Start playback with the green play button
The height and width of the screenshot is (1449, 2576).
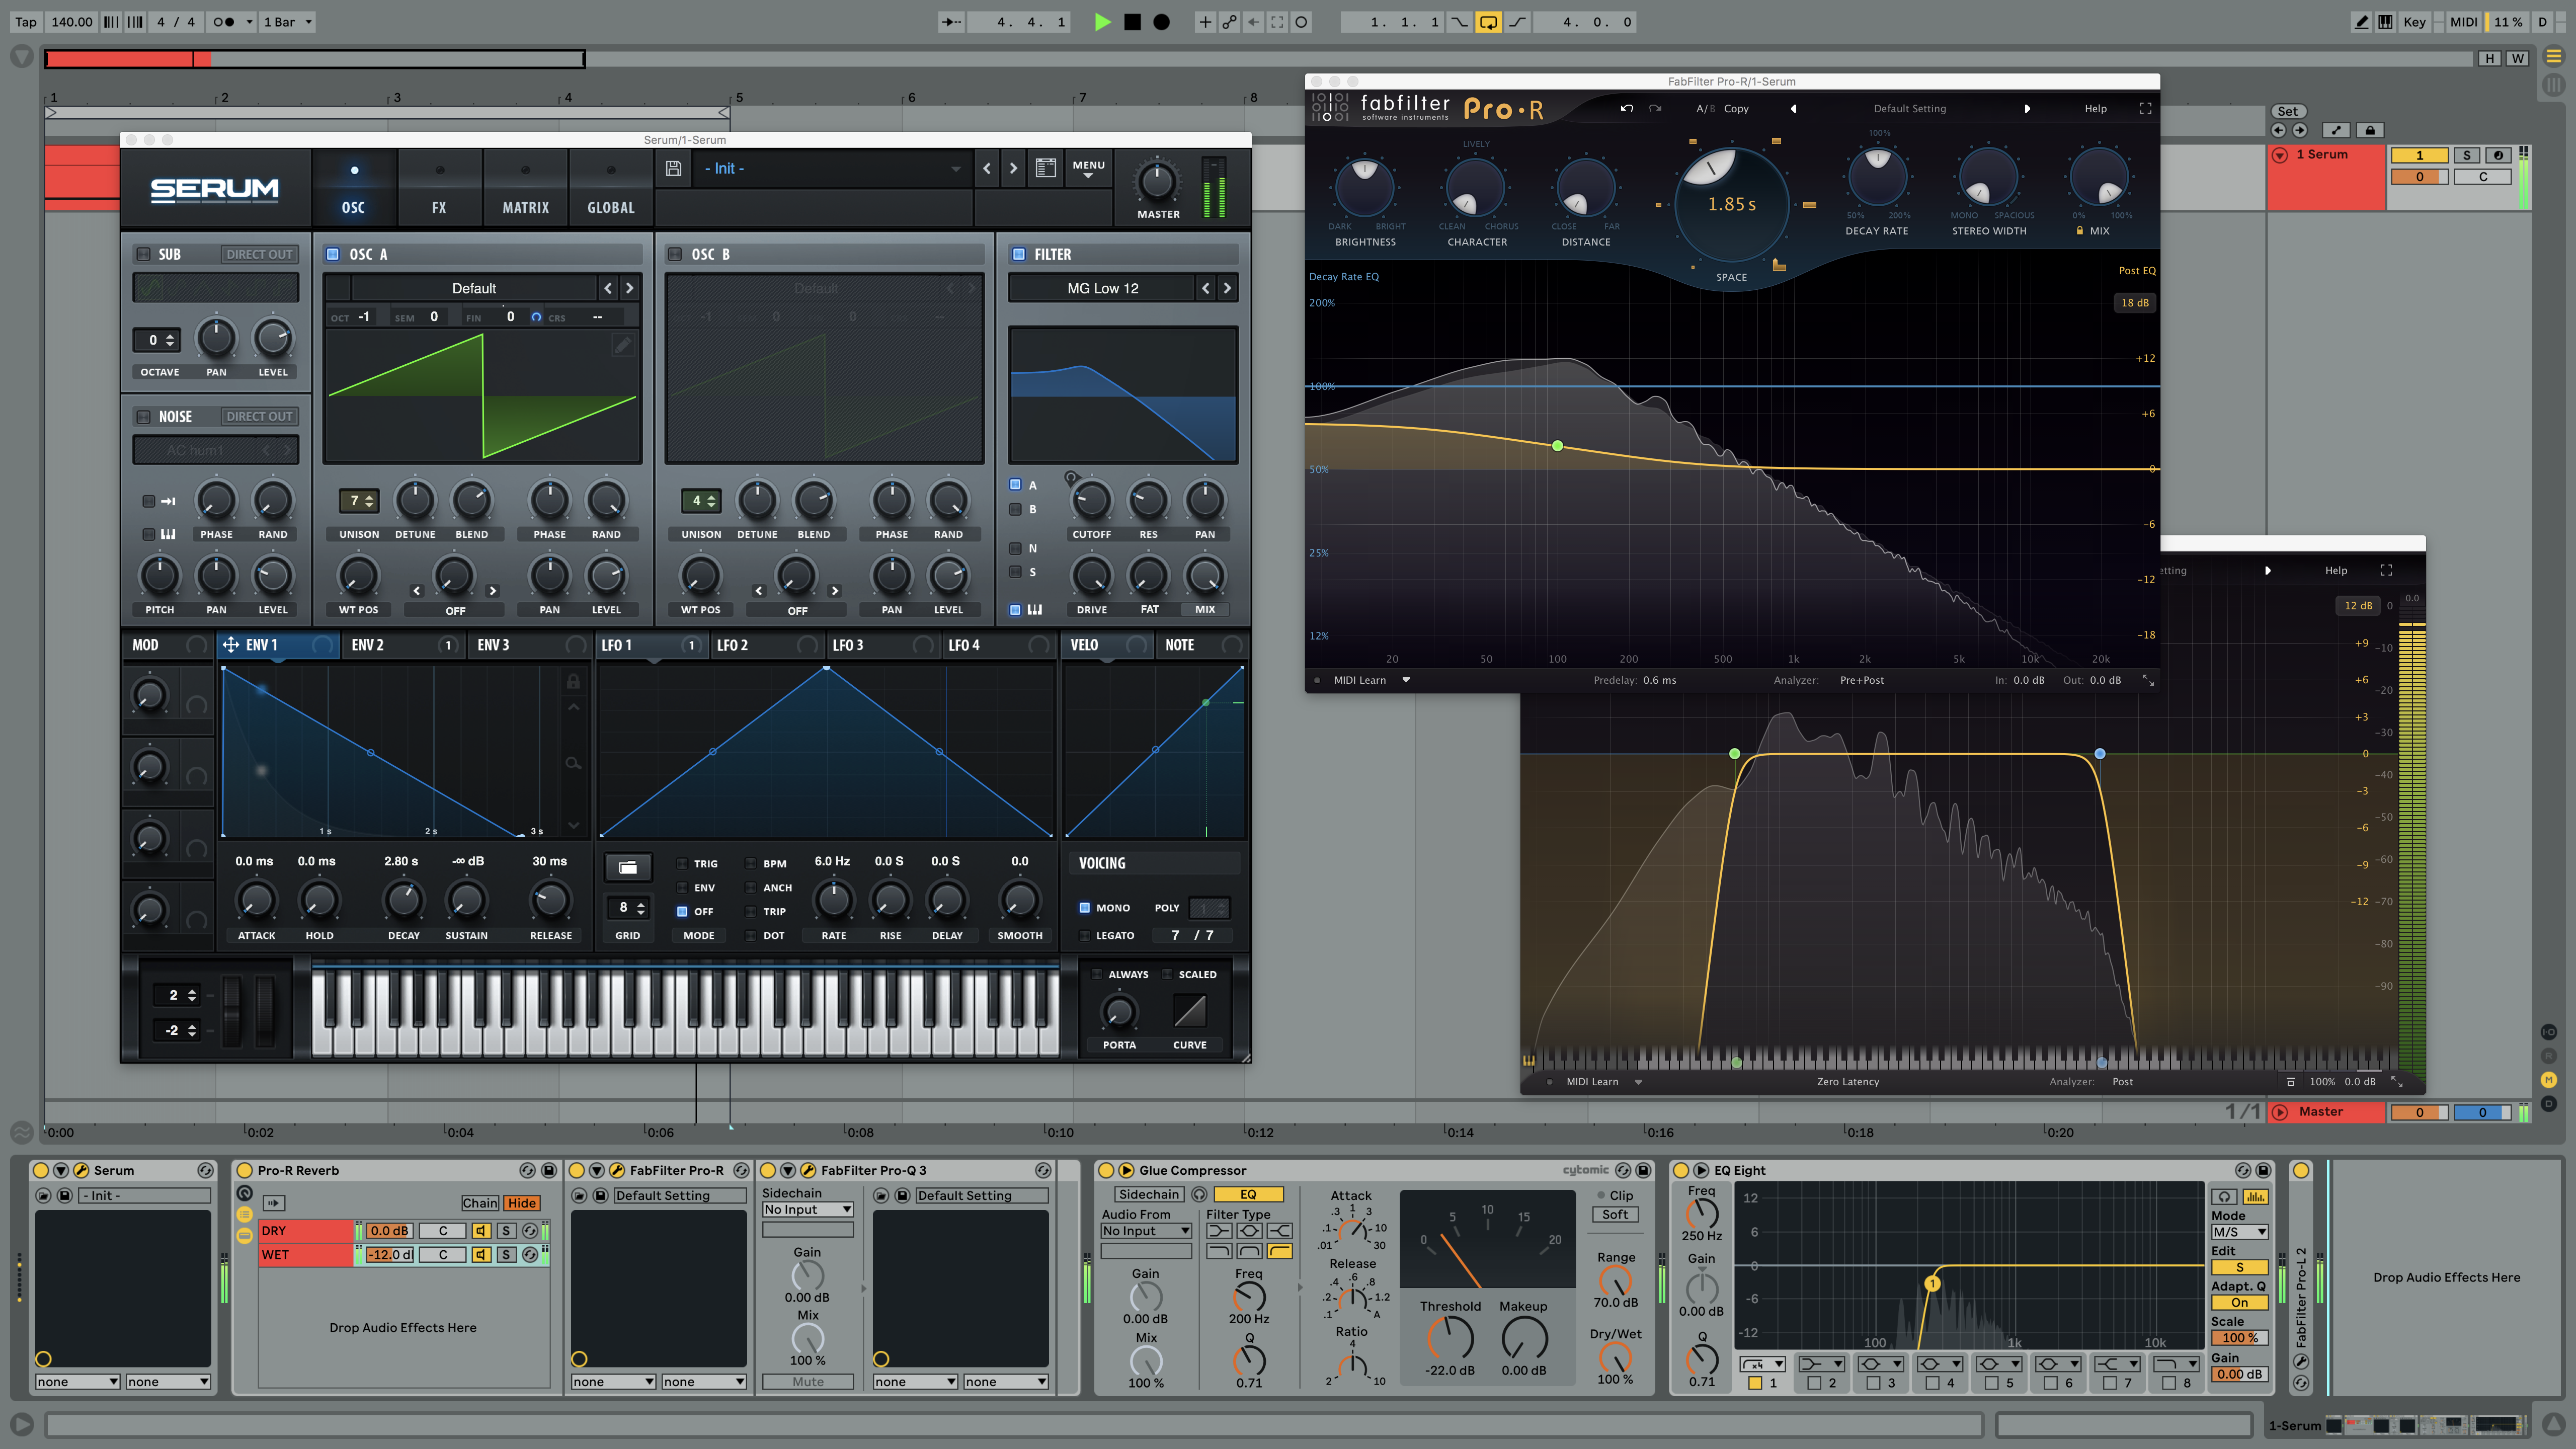click(1102, 22)
